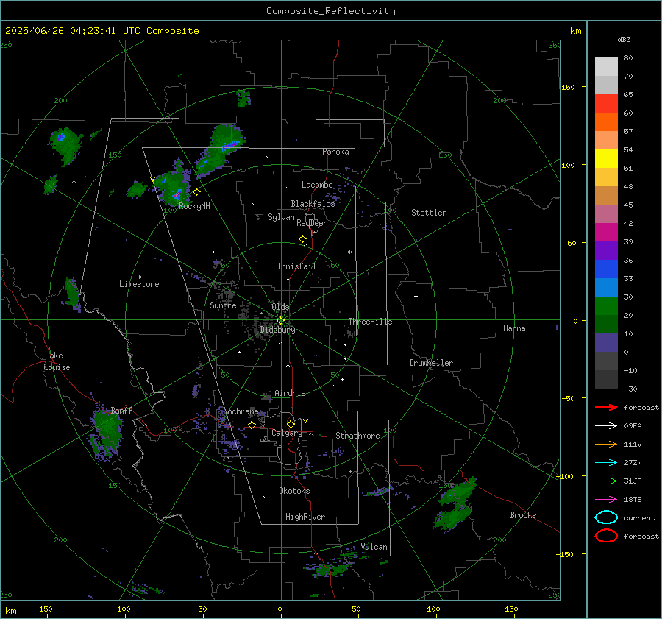The height and width of the screenshot is (619, 662).
Task: Click the Ponoka label
Action: coord(335,152)
